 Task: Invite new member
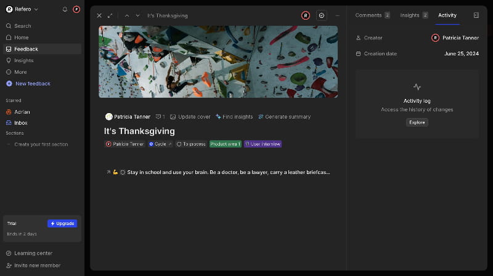click(x=33, y=266)
